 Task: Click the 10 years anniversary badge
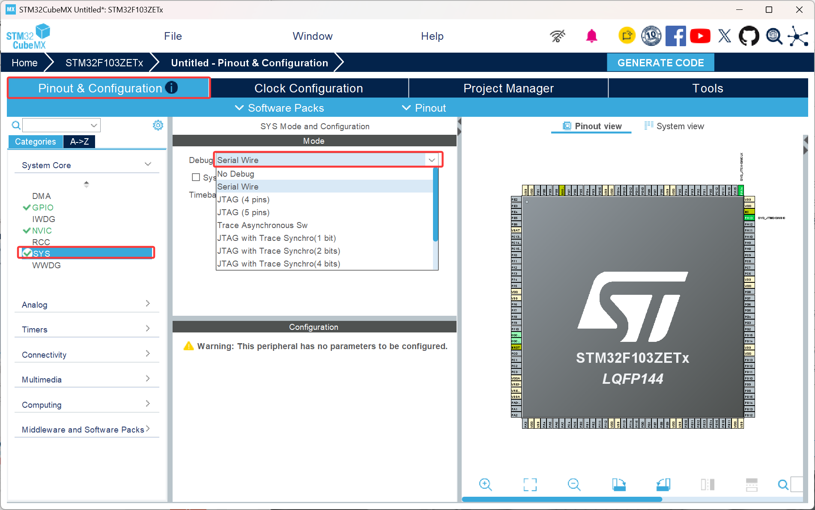tap(651, 36)
